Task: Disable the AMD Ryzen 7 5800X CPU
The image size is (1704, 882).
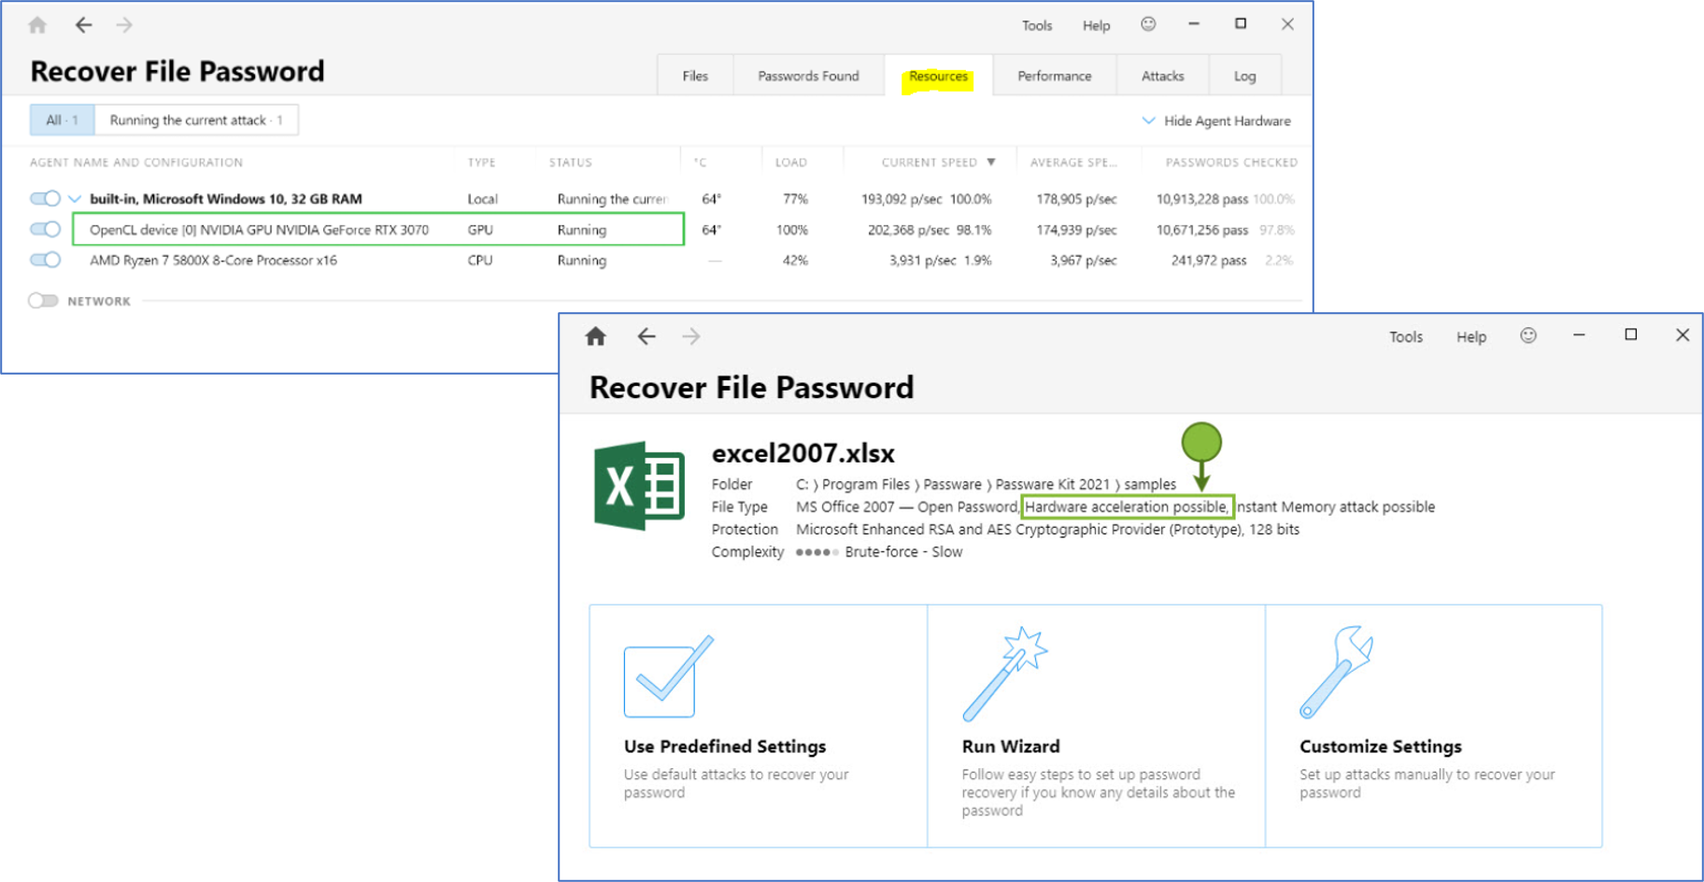Action: (45, 260)
